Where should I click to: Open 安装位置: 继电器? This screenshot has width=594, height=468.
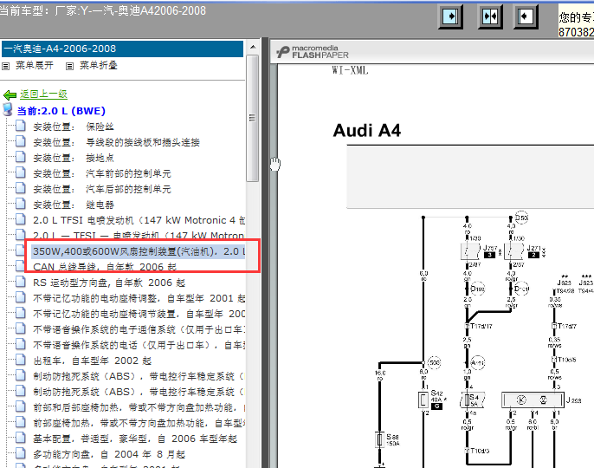coord(73,205)
